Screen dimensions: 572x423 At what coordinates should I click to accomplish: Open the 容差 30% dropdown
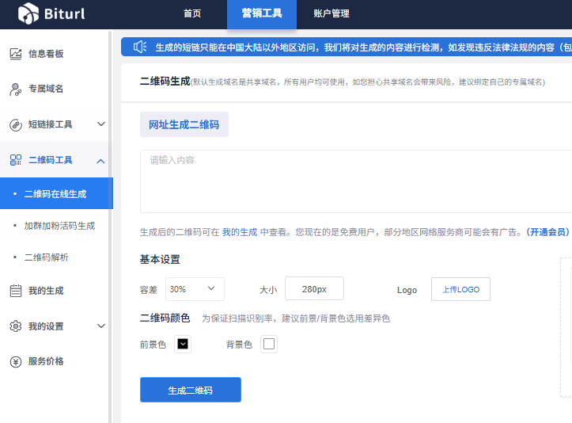pyautogui.click(x=195, y=289)
